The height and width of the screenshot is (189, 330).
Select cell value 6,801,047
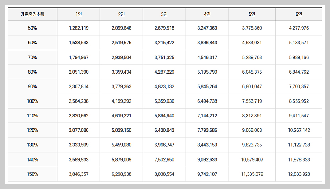pyautogui.click(x=252, y=86)
